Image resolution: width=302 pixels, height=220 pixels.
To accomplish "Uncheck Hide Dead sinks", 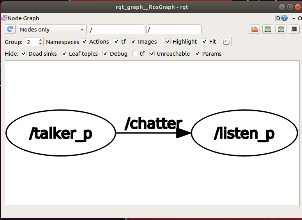I will tap(24, 53).
